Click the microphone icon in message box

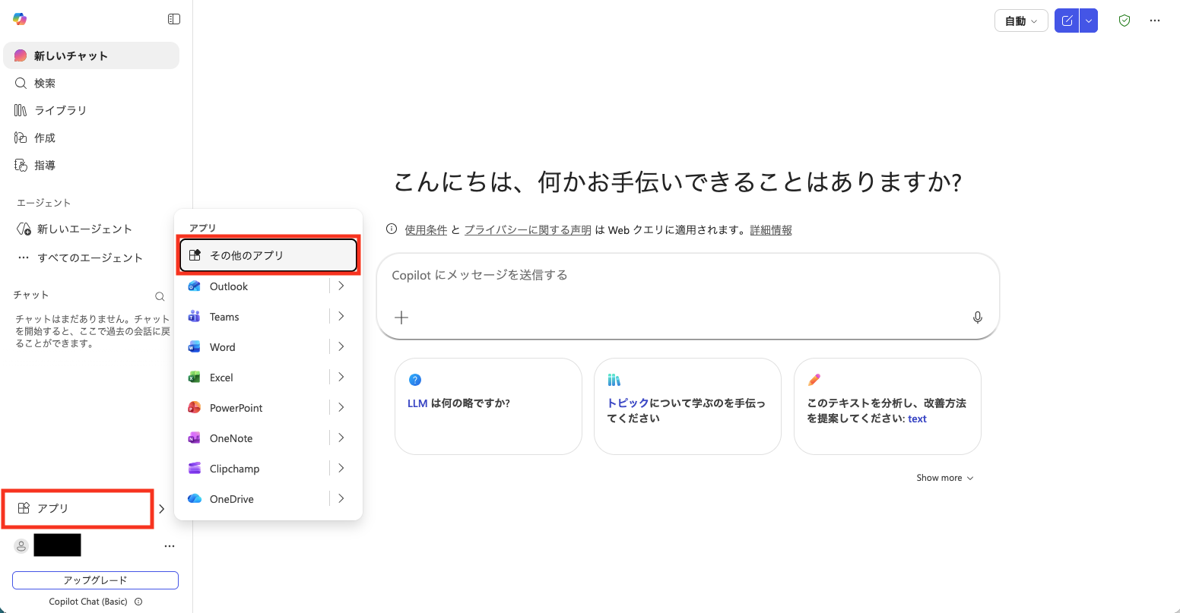pos(977,318)
